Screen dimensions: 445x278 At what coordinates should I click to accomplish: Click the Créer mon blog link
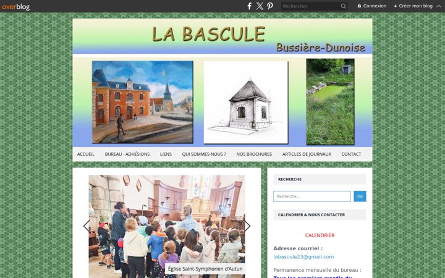(x=413, y=6)
